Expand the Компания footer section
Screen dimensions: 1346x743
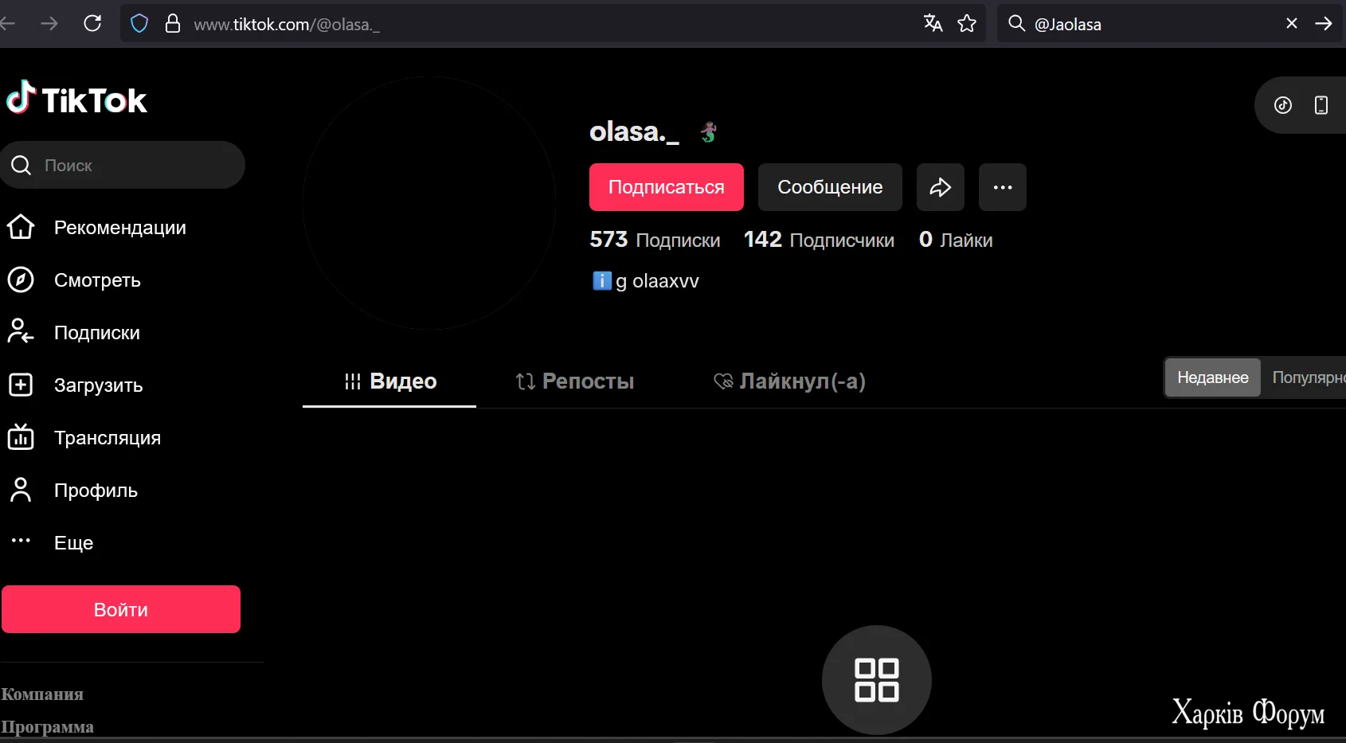tap(42, 694)
